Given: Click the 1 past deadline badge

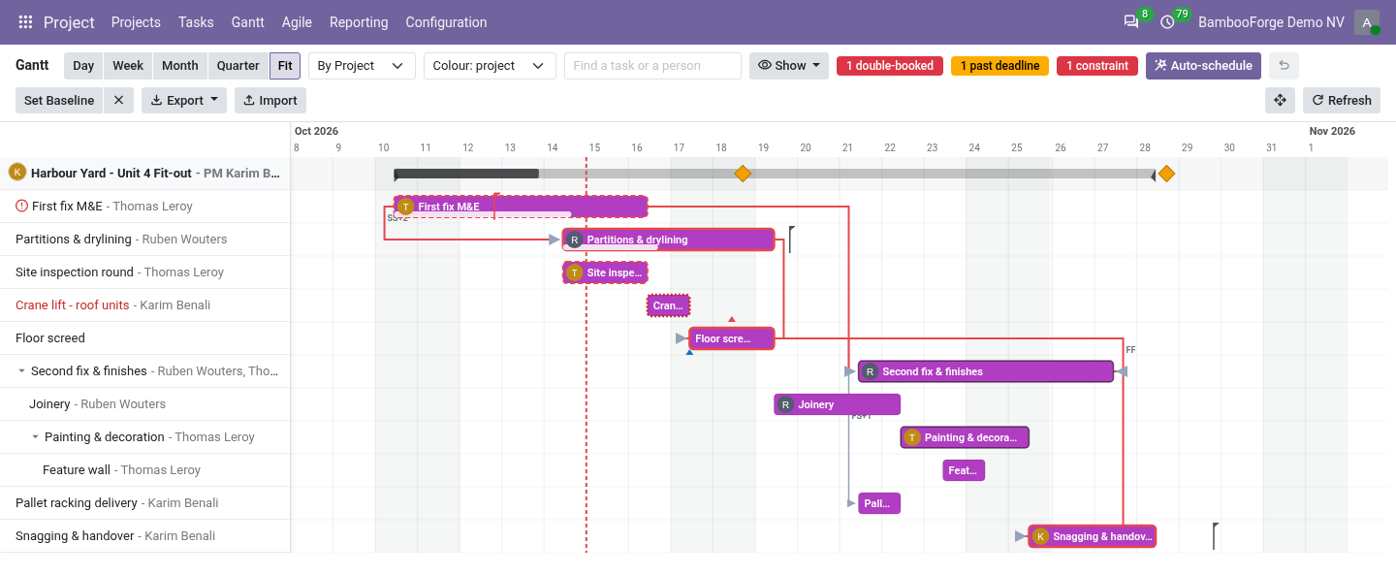Looking at the screenshot, I should [x=999, y=66].
